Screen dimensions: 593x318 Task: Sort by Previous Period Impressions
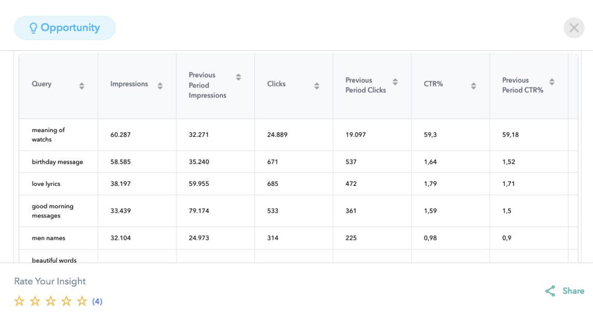click(x=238, y=77)
